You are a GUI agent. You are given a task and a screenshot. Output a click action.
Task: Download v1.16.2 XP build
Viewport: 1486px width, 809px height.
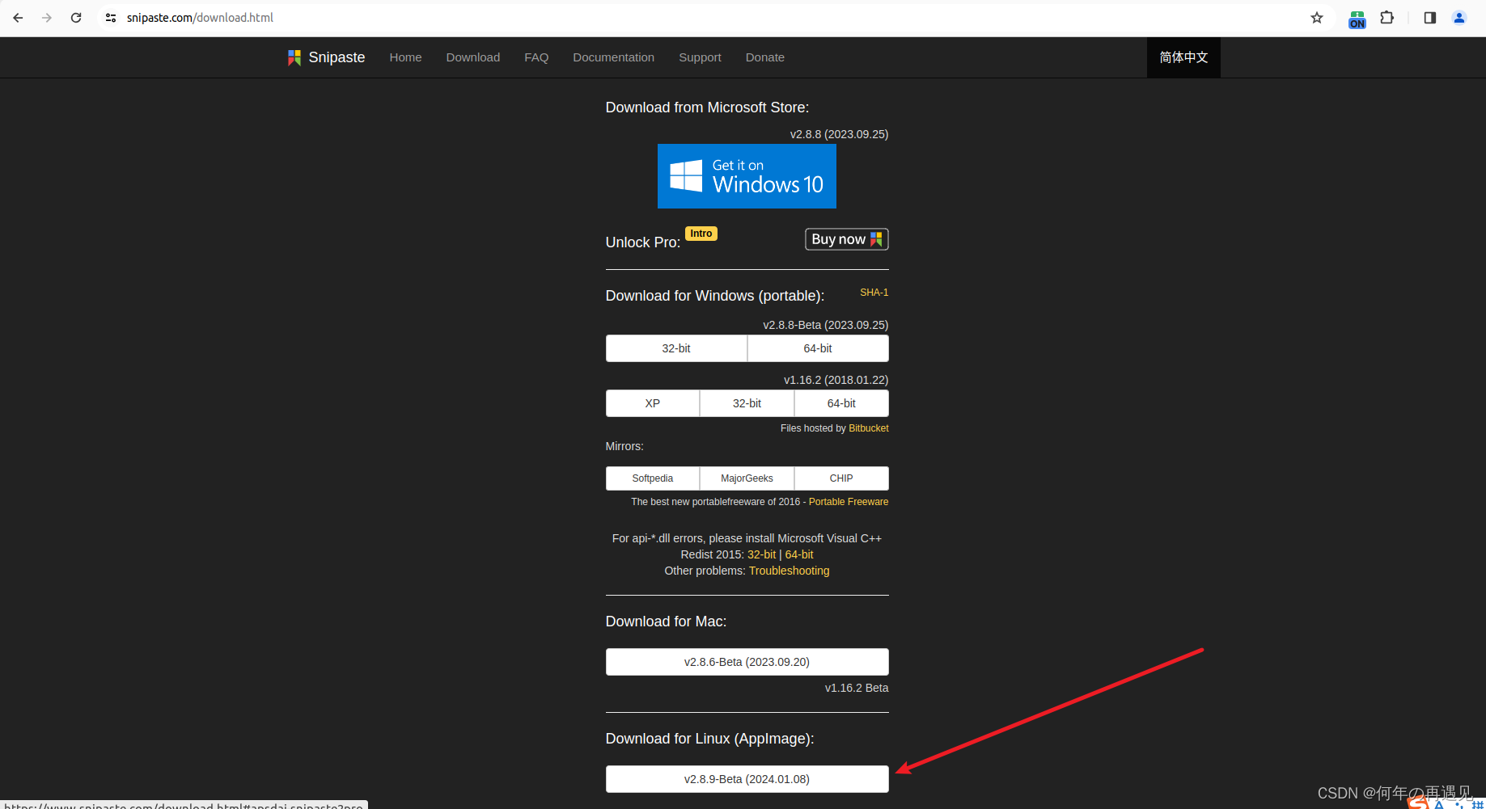coord(653,403)
